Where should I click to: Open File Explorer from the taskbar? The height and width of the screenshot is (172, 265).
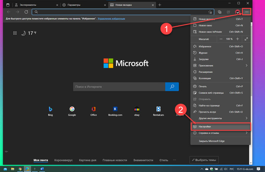point(12,169)
